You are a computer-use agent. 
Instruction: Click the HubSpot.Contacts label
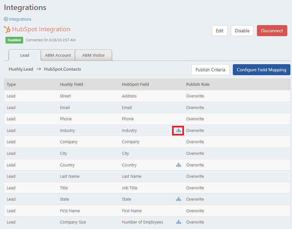tap(63, 69)
